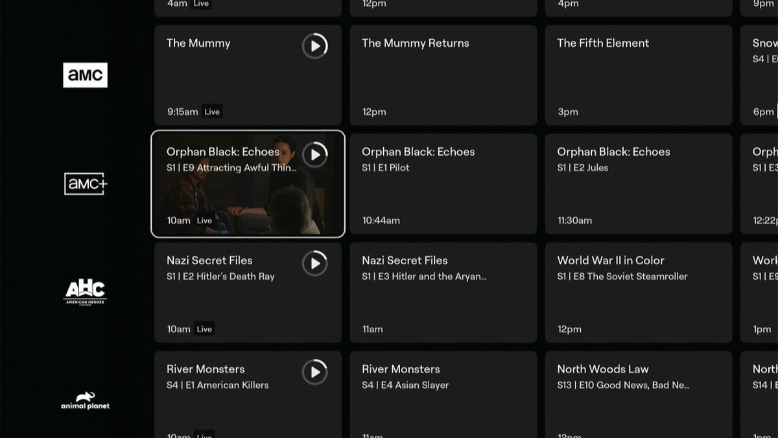This screenshot has height=438, width=778.
Task: Click the Live badge on Nazi Secret Files
Action: 204,329
